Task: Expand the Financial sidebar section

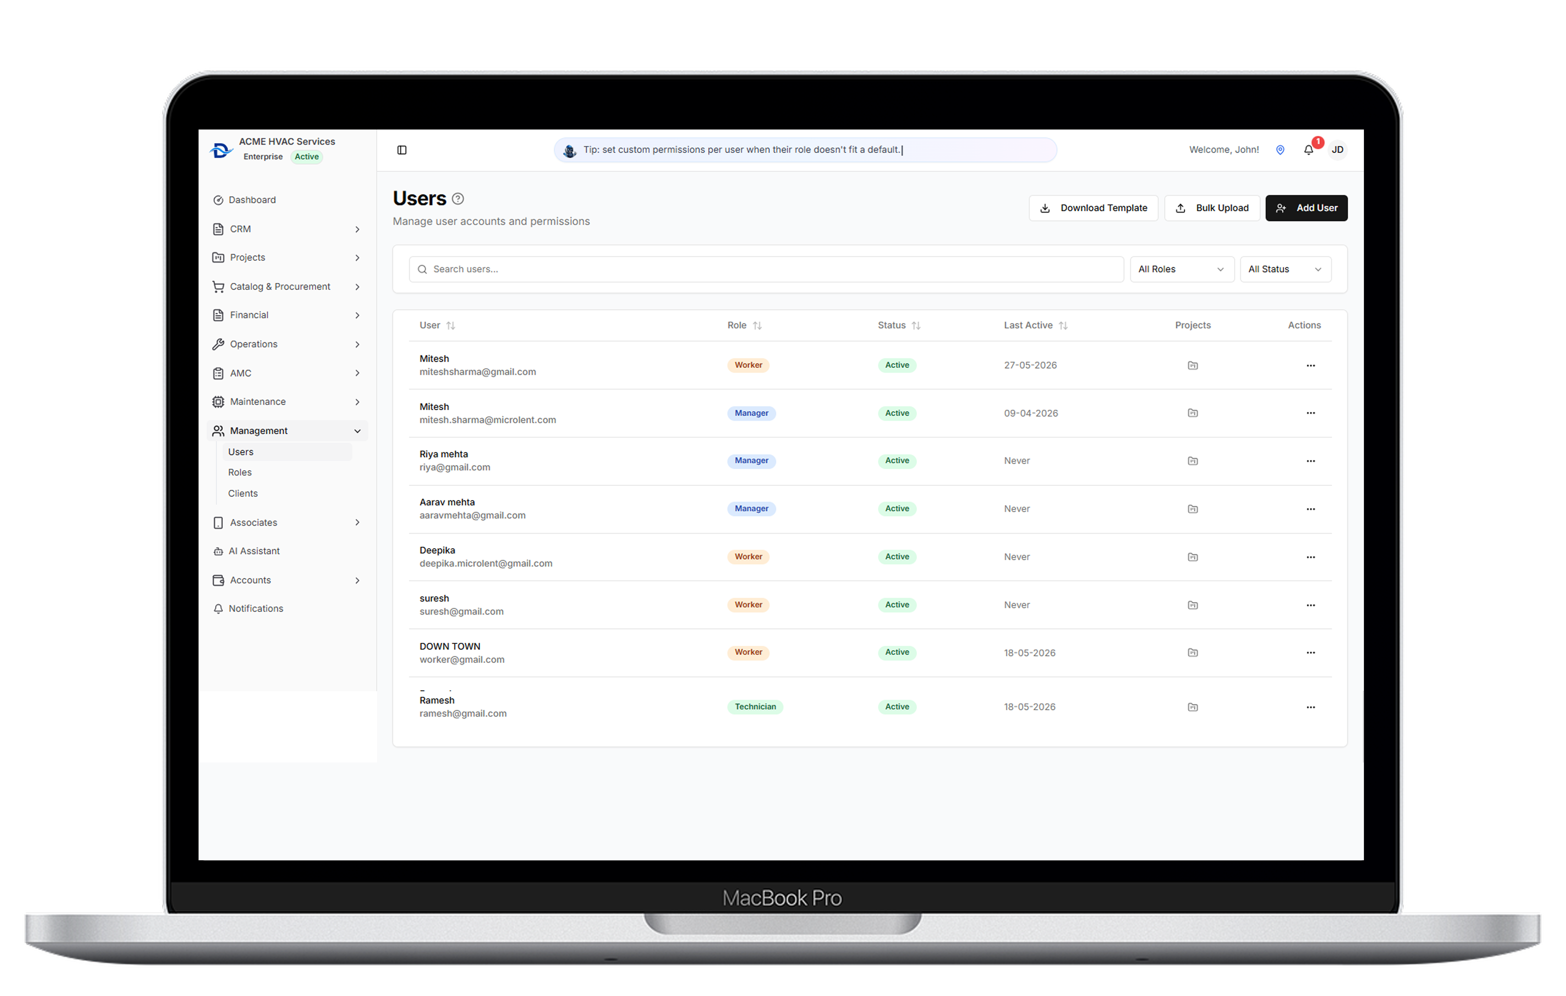Action: point(287,316)
